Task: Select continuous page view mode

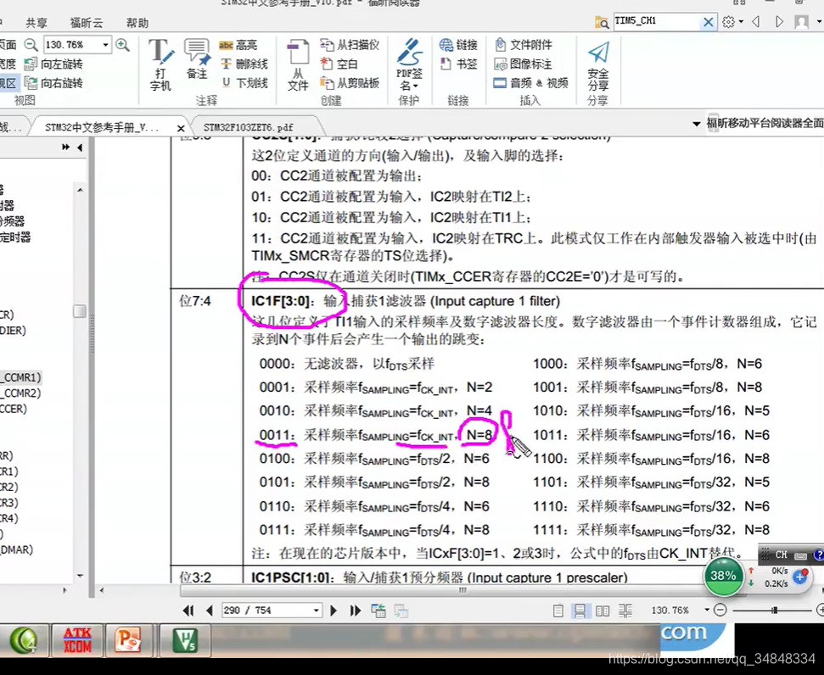Action: (x=580, y=611)
